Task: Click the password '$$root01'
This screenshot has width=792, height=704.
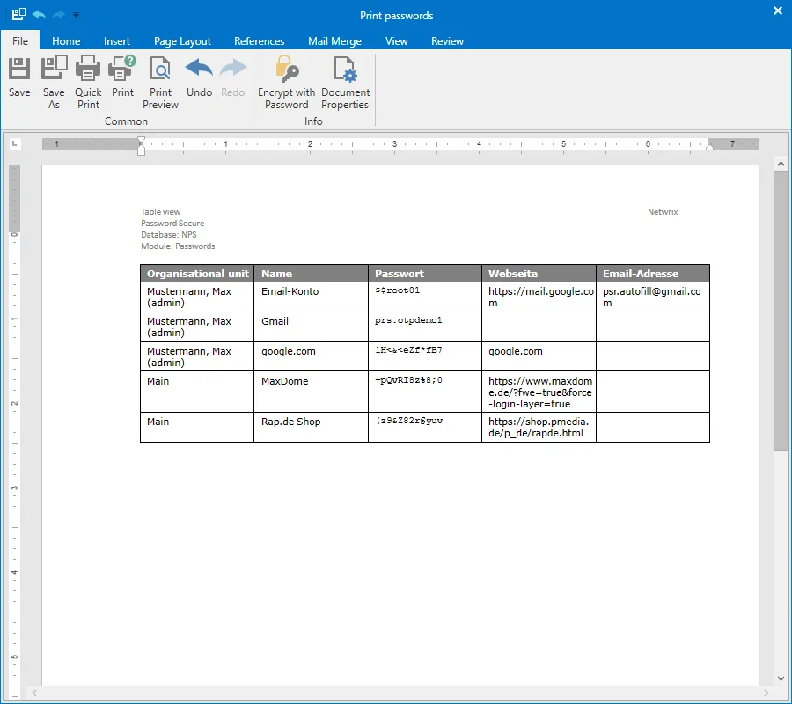Action: pyautogui.click(x=398, y=290)
